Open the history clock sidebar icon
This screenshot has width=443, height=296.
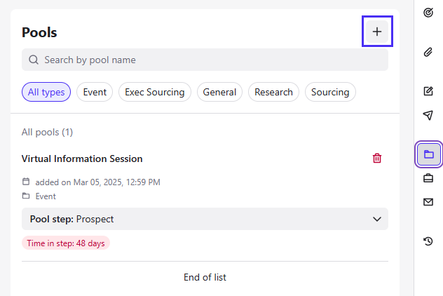click(x=428, y=241)
